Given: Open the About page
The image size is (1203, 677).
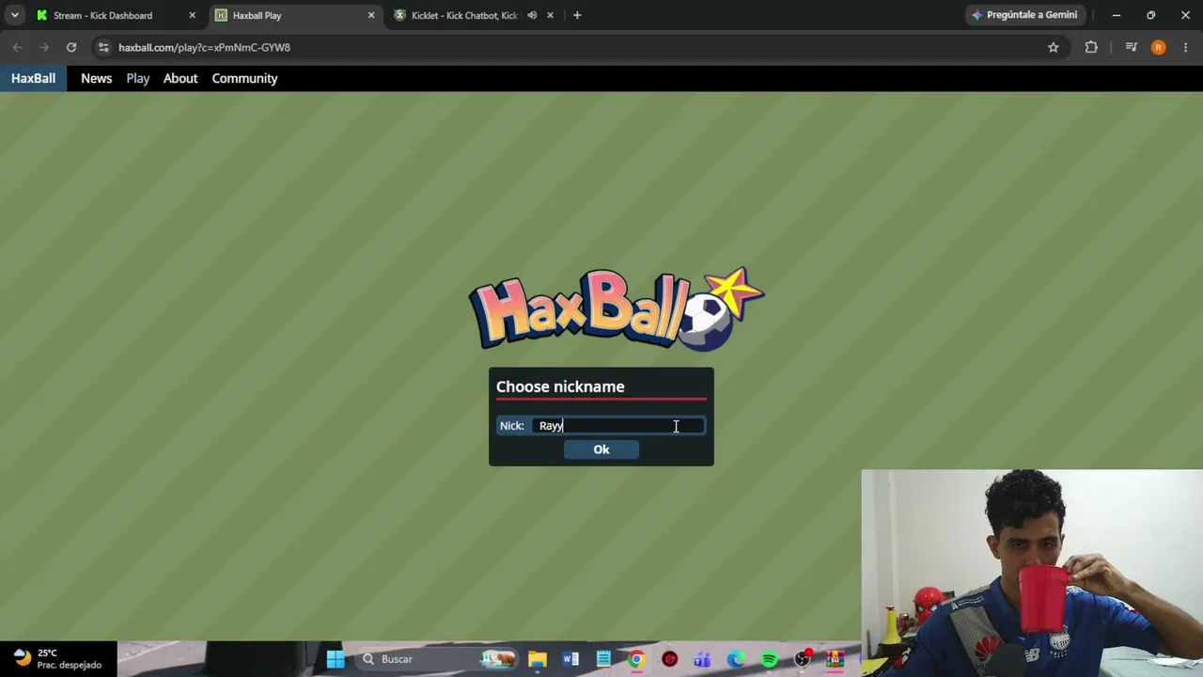Looking at the screenshot, I should pos(180,78).
